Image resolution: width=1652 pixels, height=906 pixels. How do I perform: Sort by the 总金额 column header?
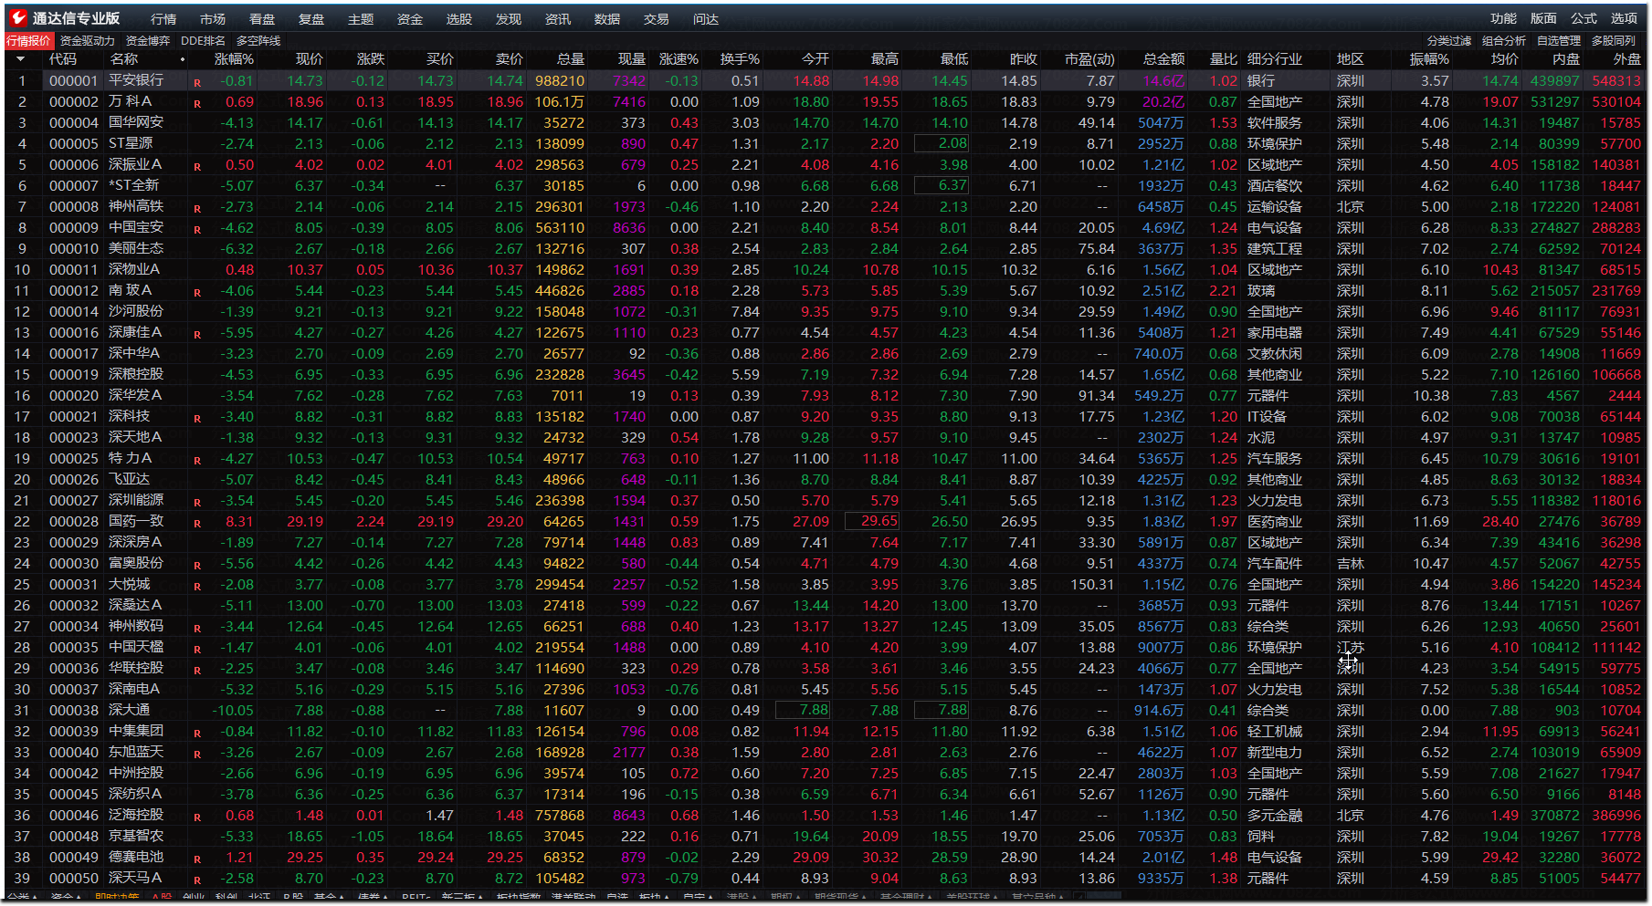click(1163, 59)
